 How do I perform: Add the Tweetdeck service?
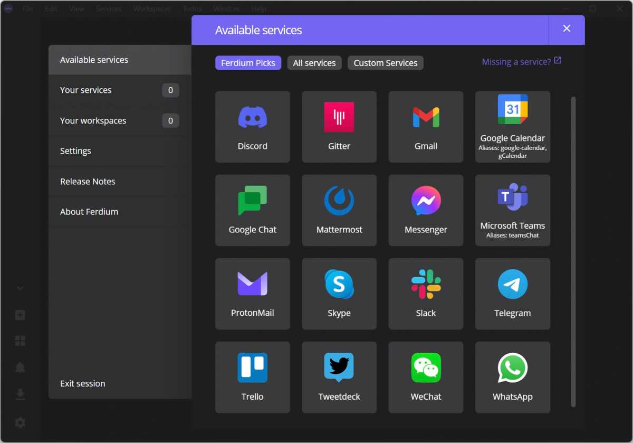pyautogui.click(x=339, y=377)
